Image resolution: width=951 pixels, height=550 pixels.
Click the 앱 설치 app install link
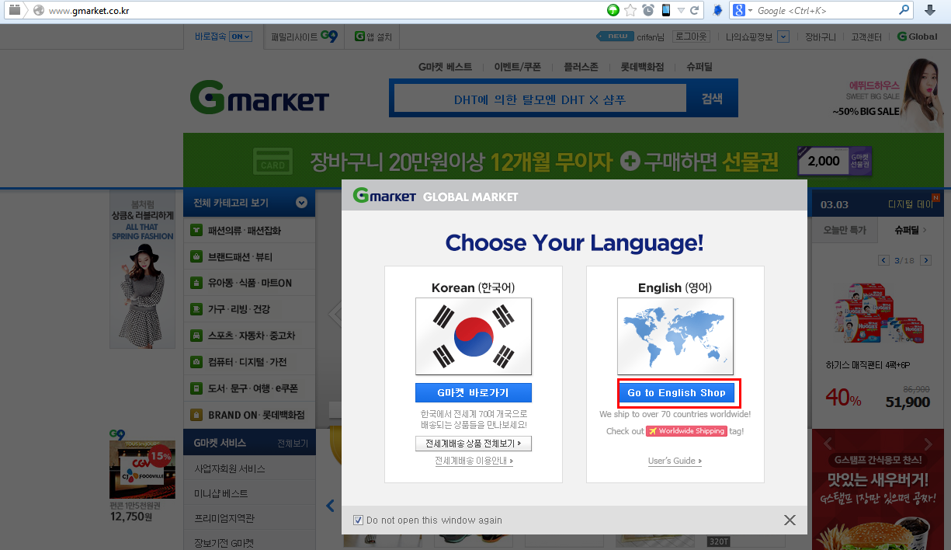pos(373,37)
